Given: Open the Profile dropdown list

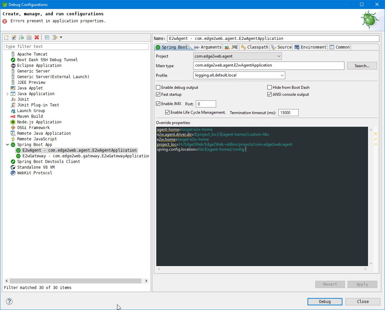Looking at the screenshot, I should point(282,75).
